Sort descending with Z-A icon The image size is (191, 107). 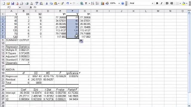point(97,3)
